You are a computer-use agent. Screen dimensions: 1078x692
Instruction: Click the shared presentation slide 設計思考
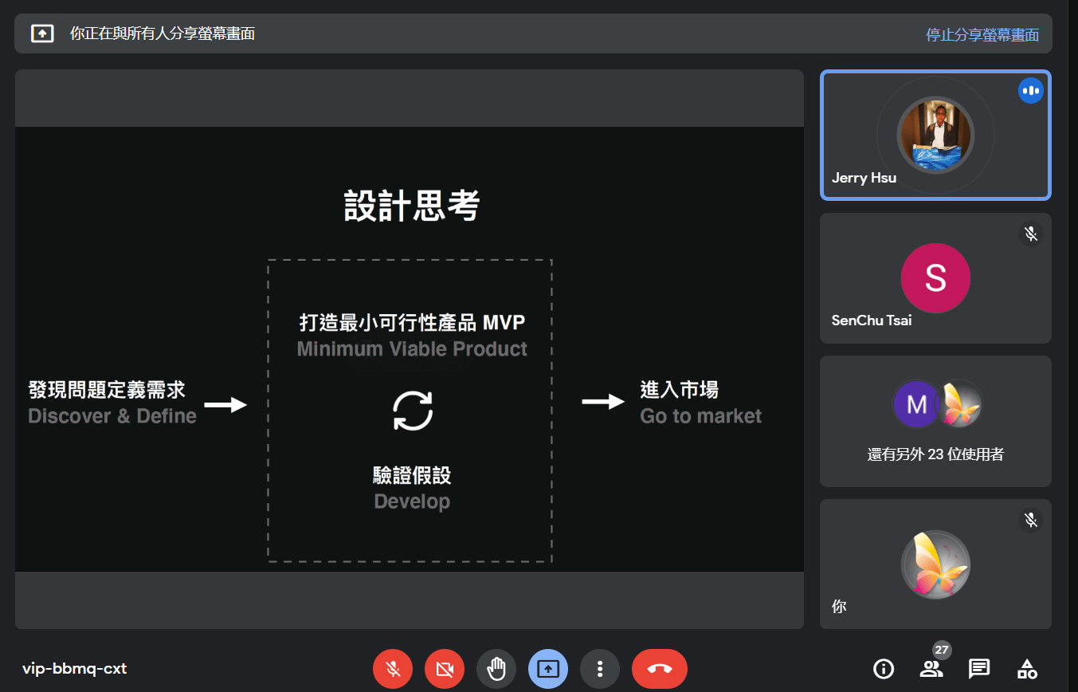click(409, 349)
